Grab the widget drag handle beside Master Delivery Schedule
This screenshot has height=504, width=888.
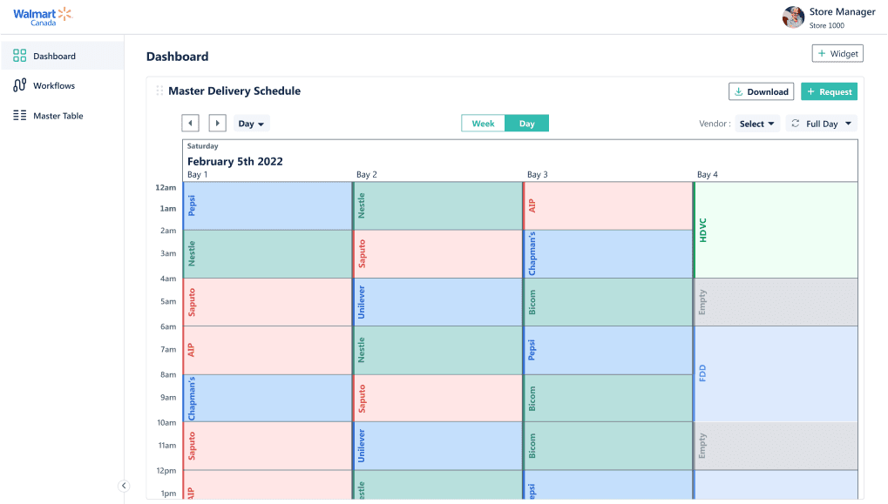click(x=159, y=91)
